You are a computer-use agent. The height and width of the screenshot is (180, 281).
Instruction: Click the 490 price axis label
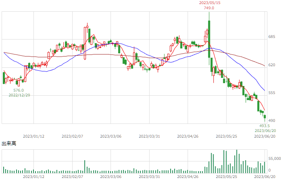[272, 121]
